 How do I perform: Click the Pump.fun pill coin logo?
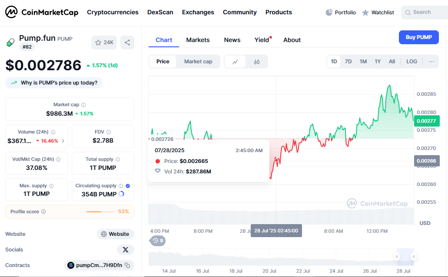click(x=10, y=42)
